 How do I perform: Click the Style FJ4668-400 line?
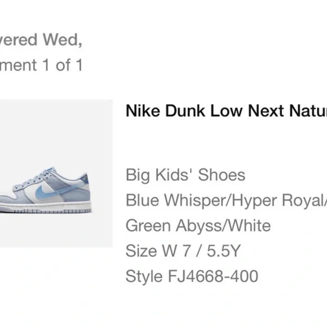192,276
